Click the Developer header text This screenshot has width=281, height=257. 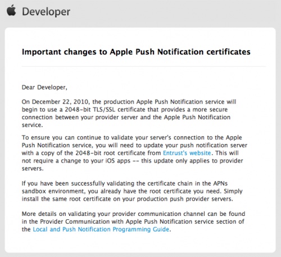[46, 12]
